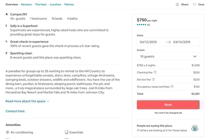Click the Save heart icon

point(194,4)
